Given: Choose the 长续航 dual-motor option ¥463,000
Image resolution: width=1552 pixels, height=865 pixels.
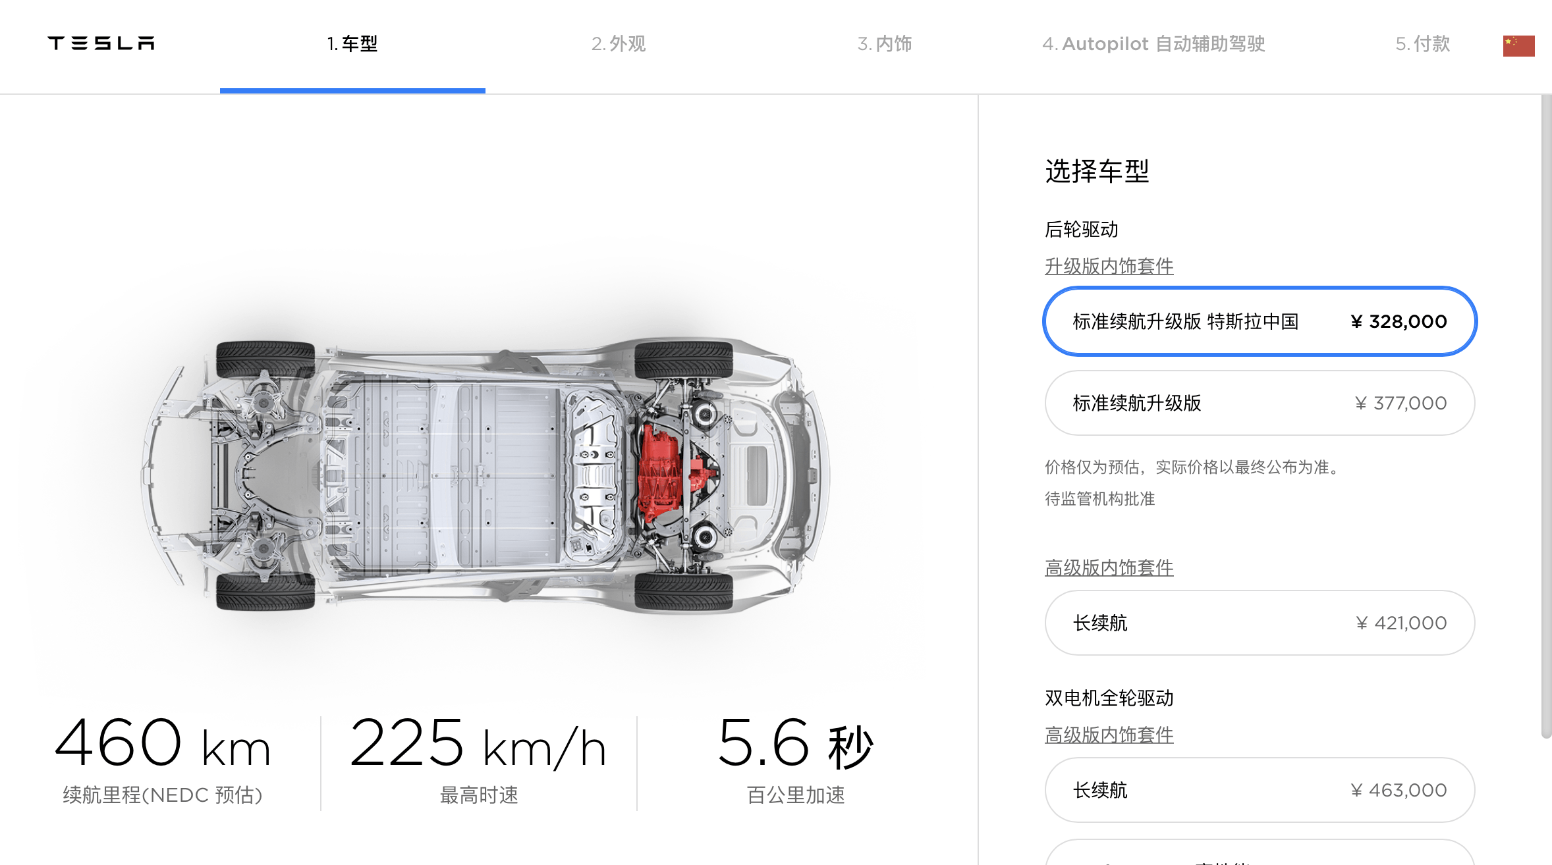Looking at the screenshot, I should click(1260, 790).
